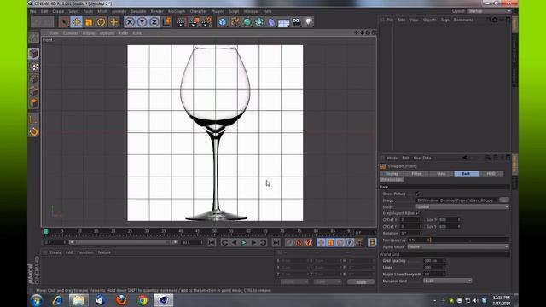Render active view clapperboard icon
The height and width of the screenshot is (307, 546).
181,22
